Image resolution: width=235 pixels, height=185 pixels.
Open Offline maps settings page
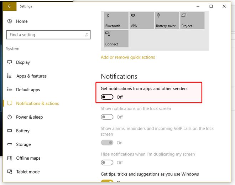point(28,158)
